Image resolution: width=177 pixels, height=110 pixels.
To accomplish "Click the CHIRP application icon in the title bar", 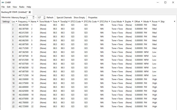I will pyautogui.click(x=3, y=2).
